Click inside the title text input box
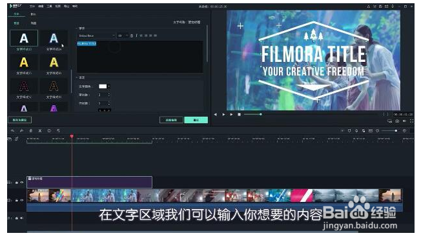This screenshot has width=421, height=240. coord(140,57)
